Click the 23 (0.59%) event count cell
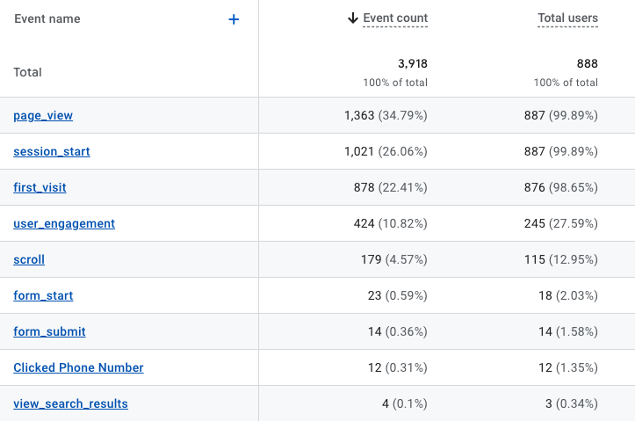The width and height of the screenshot is (635, 421). click(398, 296)
